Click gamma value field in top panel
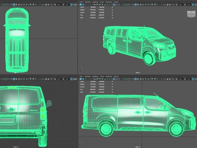 coord(67,5)
